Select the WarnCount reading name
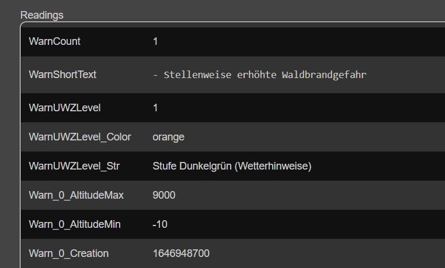 pyautogui.click(x=54, y=41)
